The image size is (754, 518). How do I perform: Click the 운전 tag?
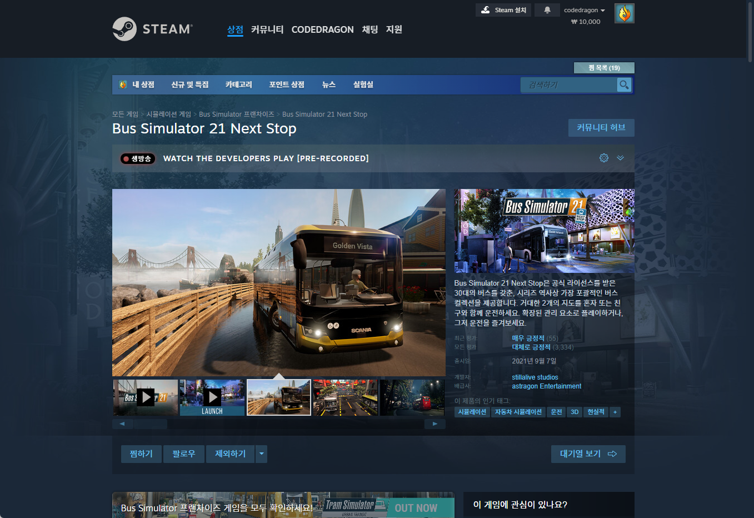click(556, 412)
